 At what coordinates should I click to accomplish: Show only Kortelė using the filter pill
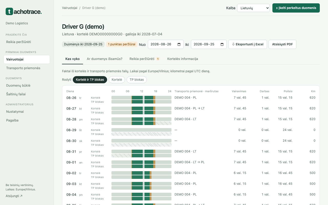[117, 80]
